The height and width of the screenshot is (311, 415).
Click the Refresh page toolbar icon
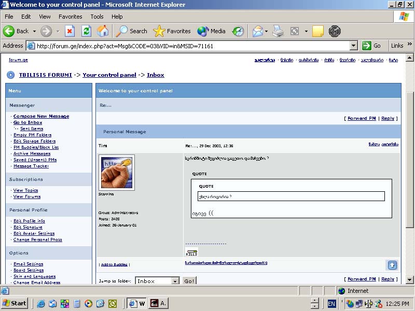pos(86,31)
